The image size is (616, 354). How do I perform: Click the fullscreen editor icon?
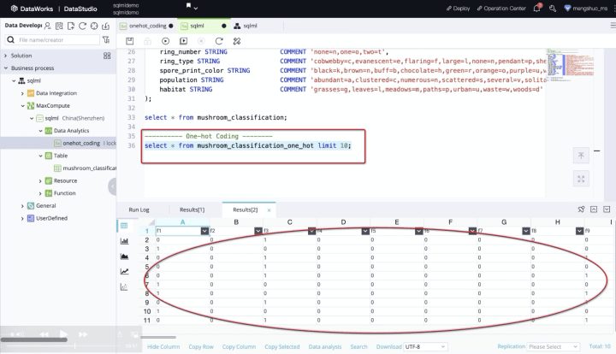pyautogui.click(x=581, y=179)
